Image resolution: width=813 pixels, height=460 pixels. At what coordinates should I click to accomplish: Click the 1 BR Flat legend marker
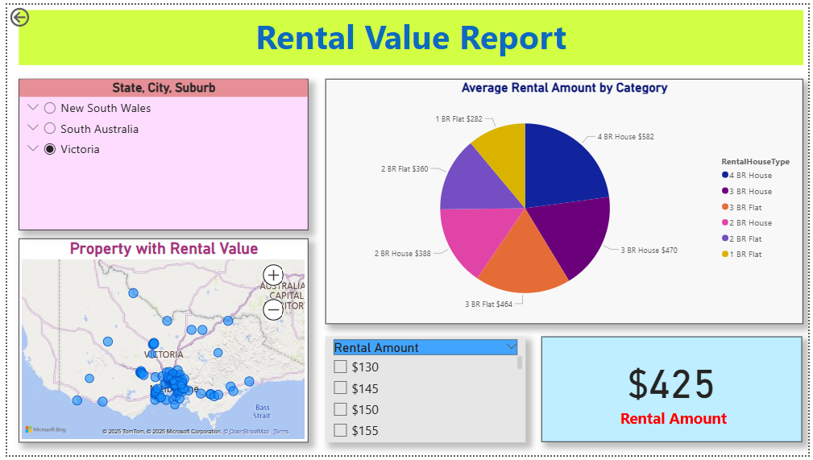pos(725,255)
